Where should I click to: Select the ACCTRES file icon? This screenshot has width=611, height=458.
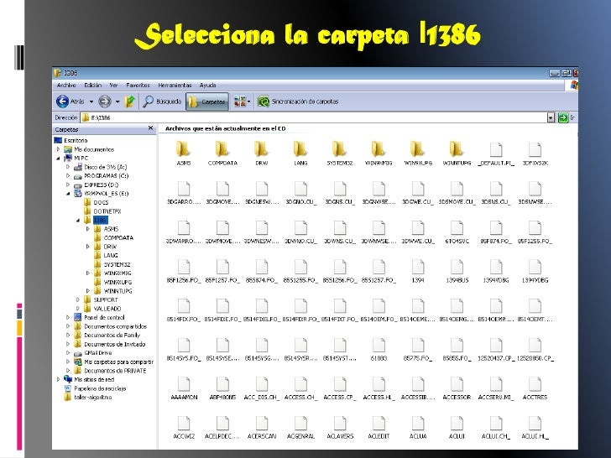click(x=535, y=383)
